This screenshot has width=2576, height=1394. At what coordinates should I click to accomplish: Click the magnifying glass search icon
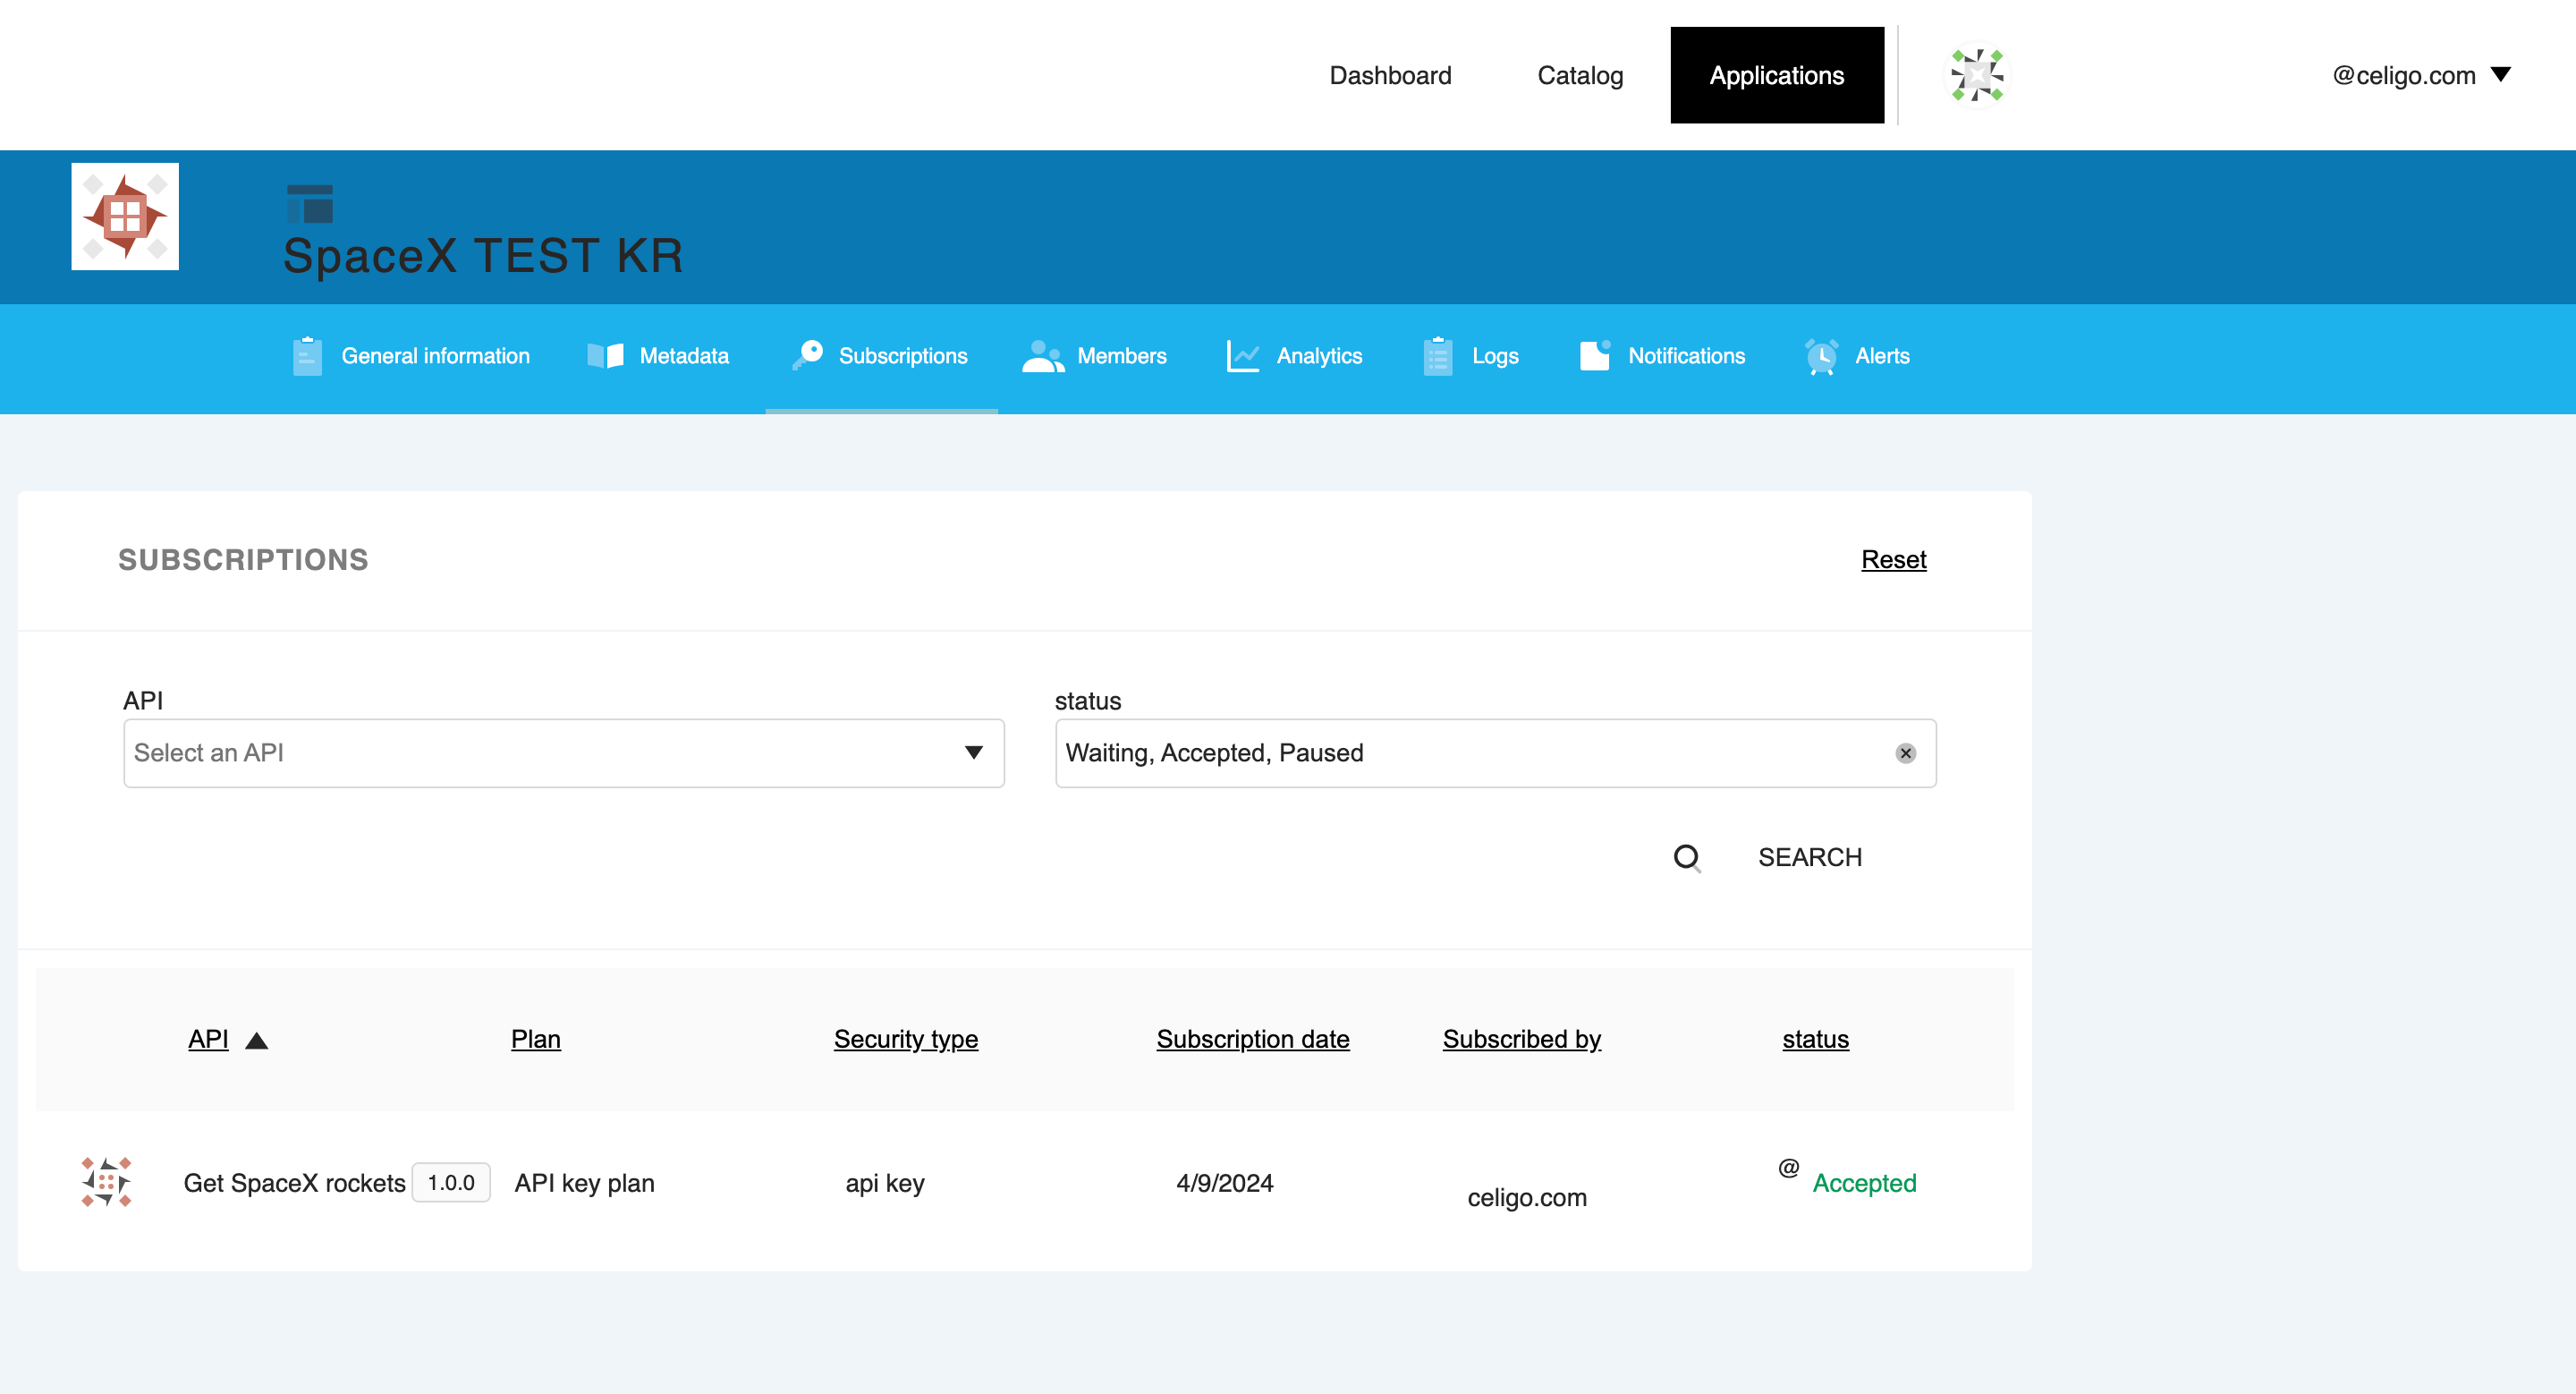[x=1686, y=857]
